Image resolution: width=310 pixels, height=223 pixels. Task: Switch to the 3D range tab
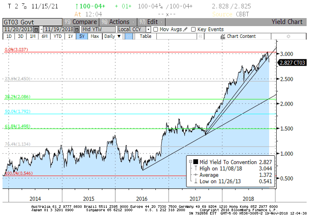[21, 36]
